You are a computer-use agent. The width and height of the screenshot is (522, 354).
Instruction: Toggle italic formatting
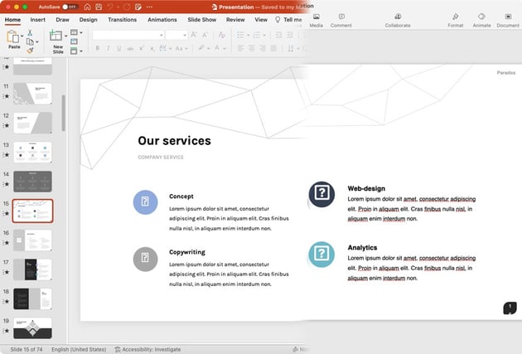109,49
